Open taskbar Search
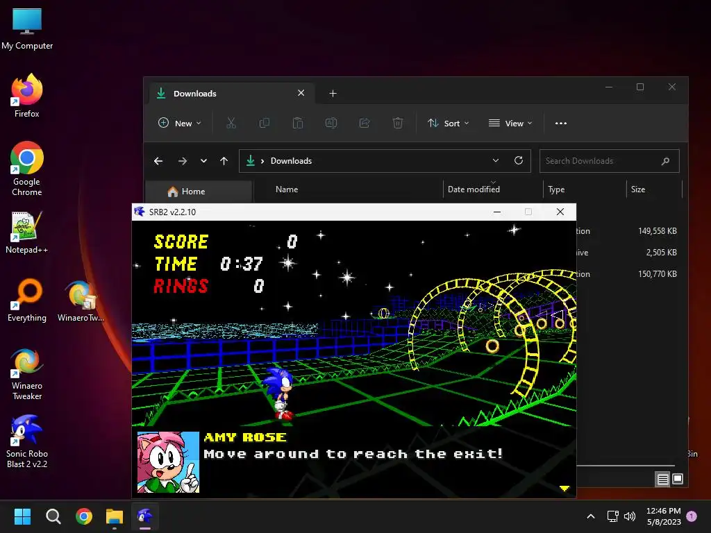The width and height of the screenshot is (711, 533). coord(53,516)
